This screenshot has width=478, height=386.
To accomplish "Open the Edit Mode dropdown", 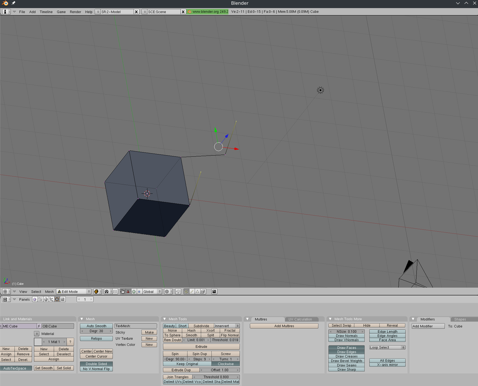I will click(x=74, y=291).
